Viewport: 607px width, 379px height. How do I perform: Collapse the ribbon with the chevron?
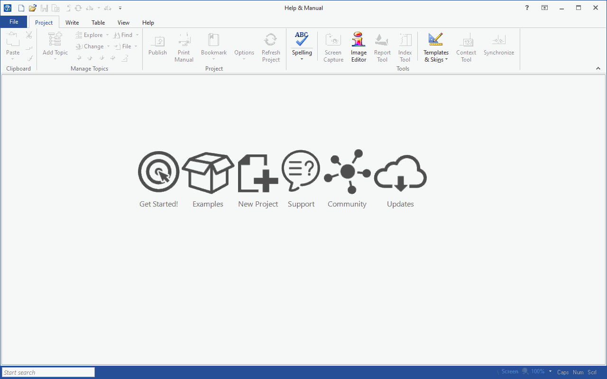tap(598, 69)
